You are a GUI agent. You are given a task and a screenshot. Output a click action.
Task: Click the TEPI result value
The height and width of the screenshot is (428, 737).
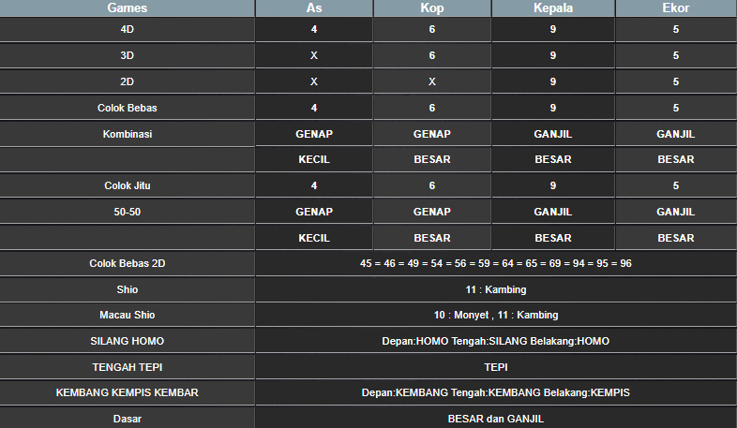point(496,367)
